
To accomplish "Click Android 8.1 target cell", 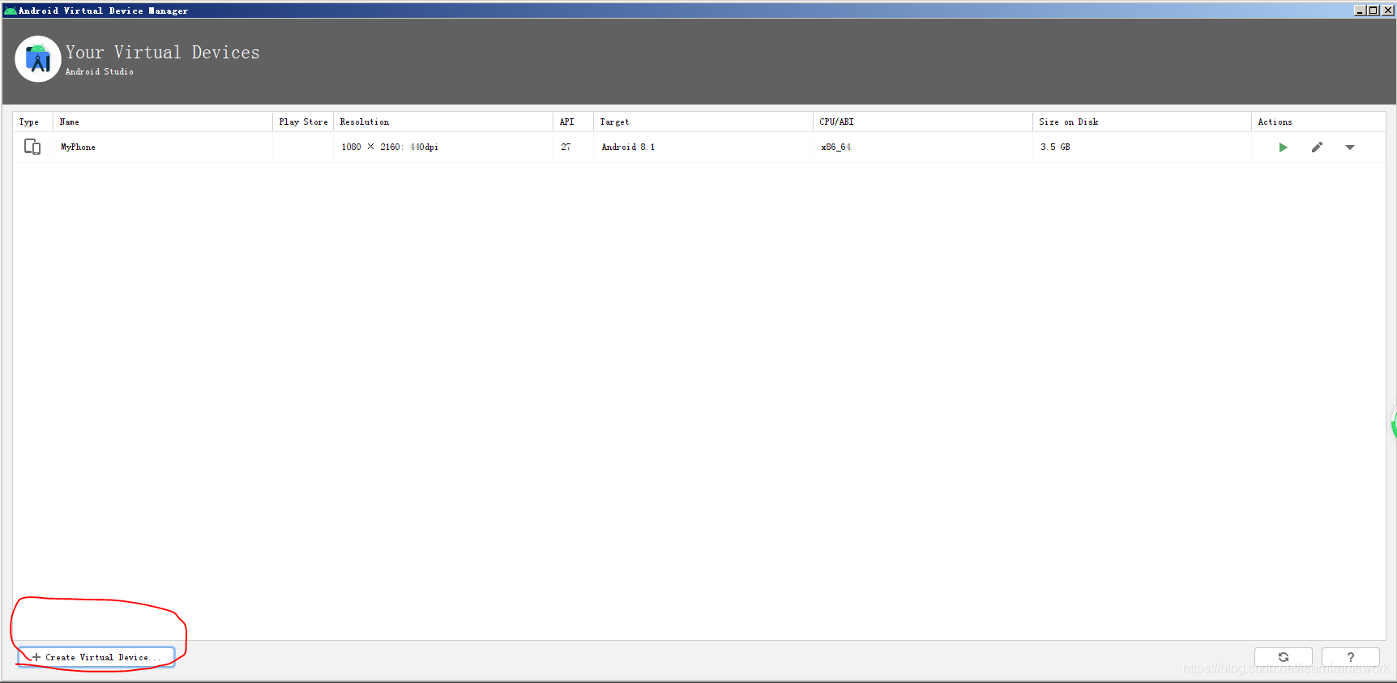I will 703,147.
